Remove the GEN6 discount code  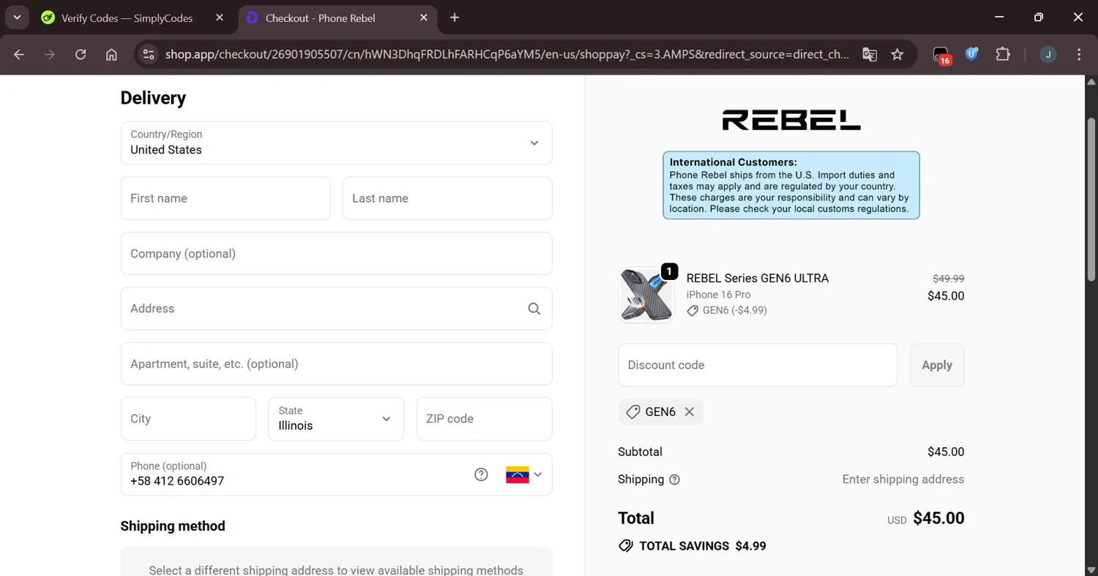689,412
